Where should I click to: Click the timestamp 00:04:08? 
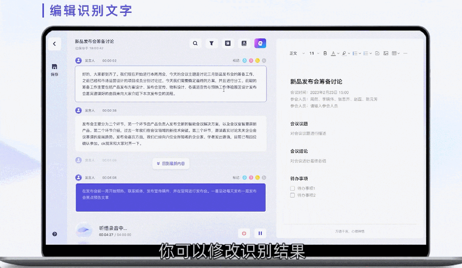coord(110,177)
